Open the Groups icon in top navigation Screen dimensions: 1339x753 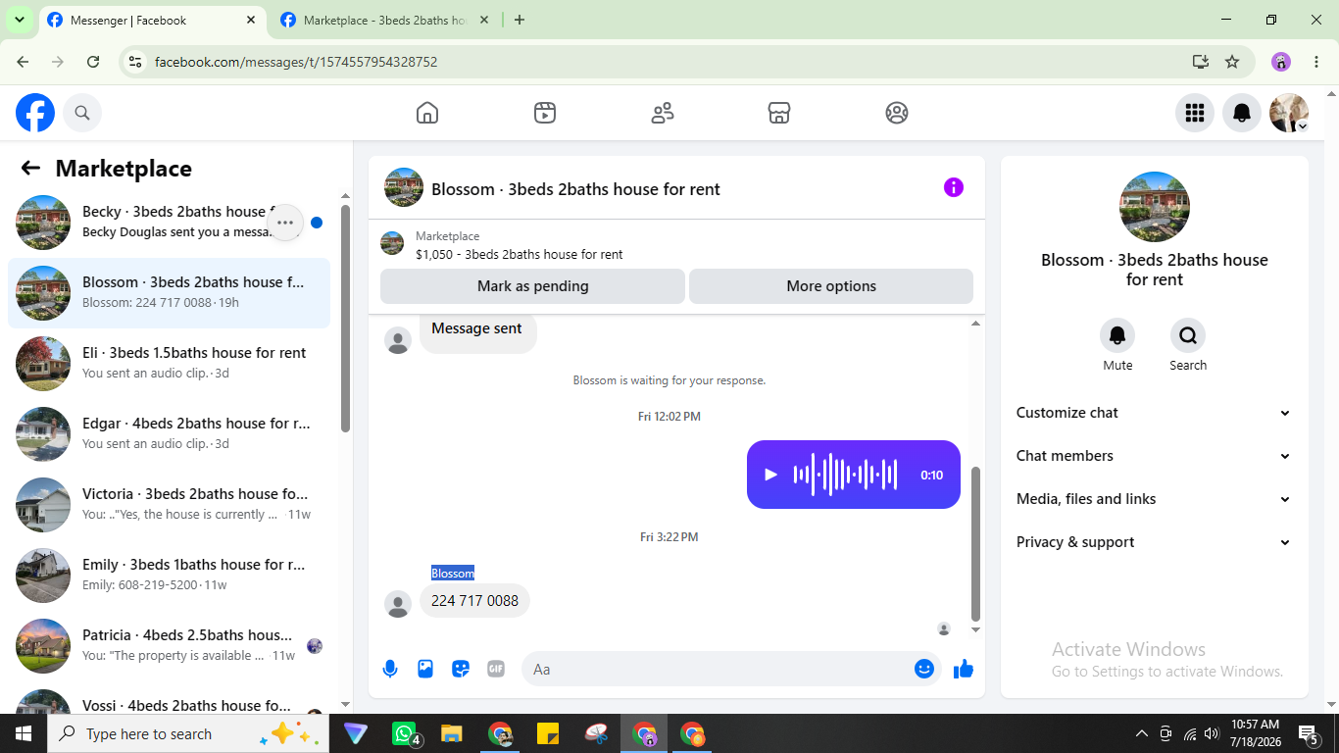click(897, 113)
